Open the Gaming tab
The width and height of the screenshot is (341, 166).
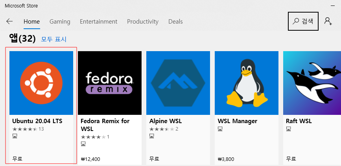coord(60,22)
